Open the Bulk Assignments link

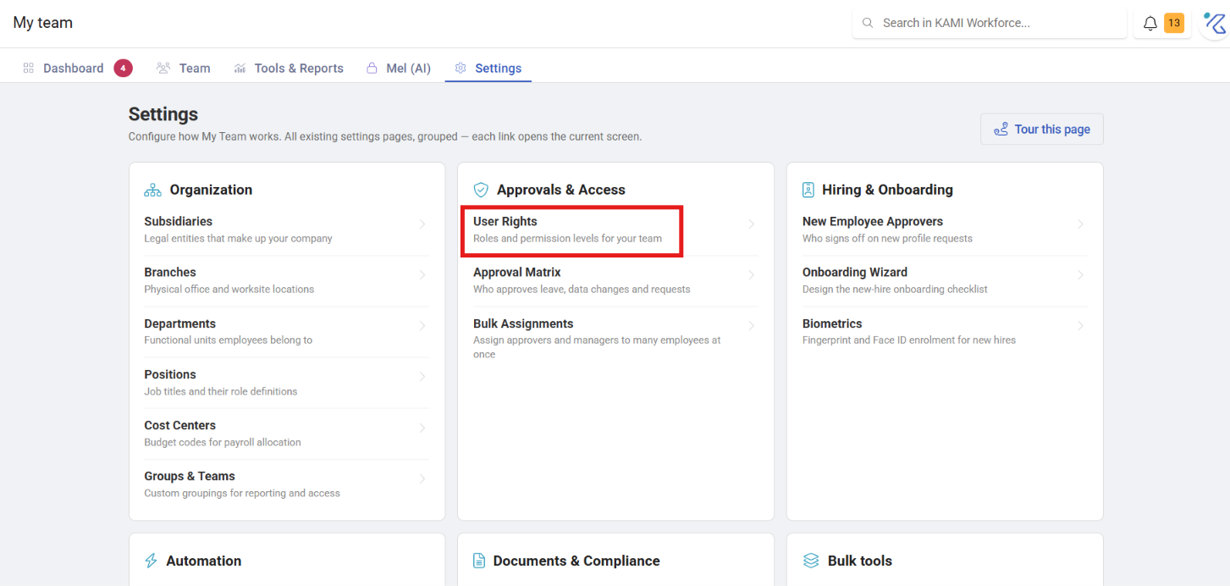coord(615,338)
